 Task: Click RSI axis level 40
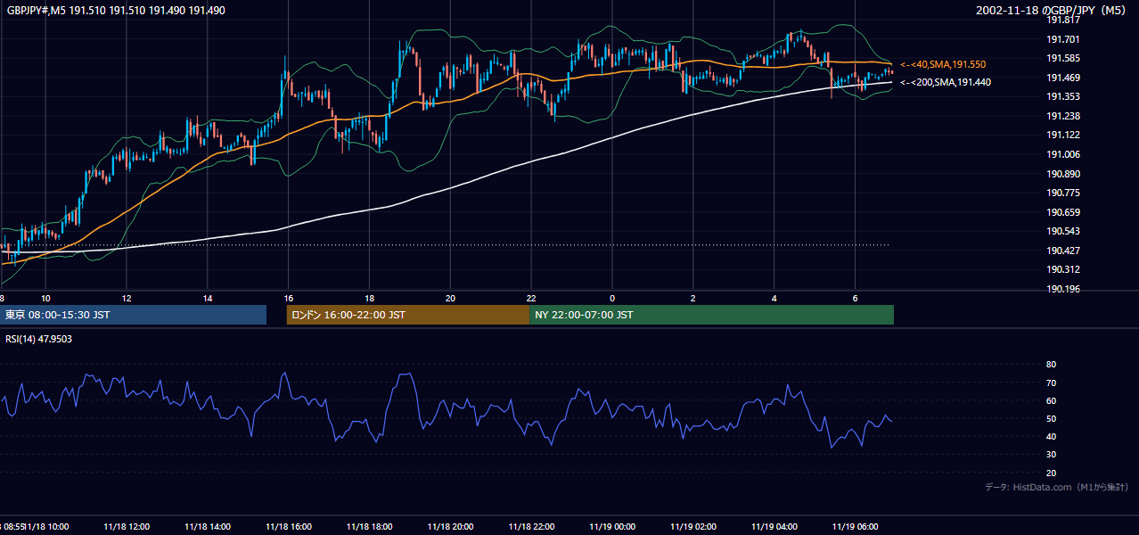click(1051, 436)
